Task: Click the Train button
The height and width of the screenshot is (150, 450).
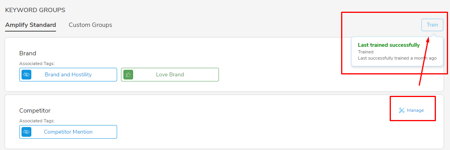Action: (432, 25)
